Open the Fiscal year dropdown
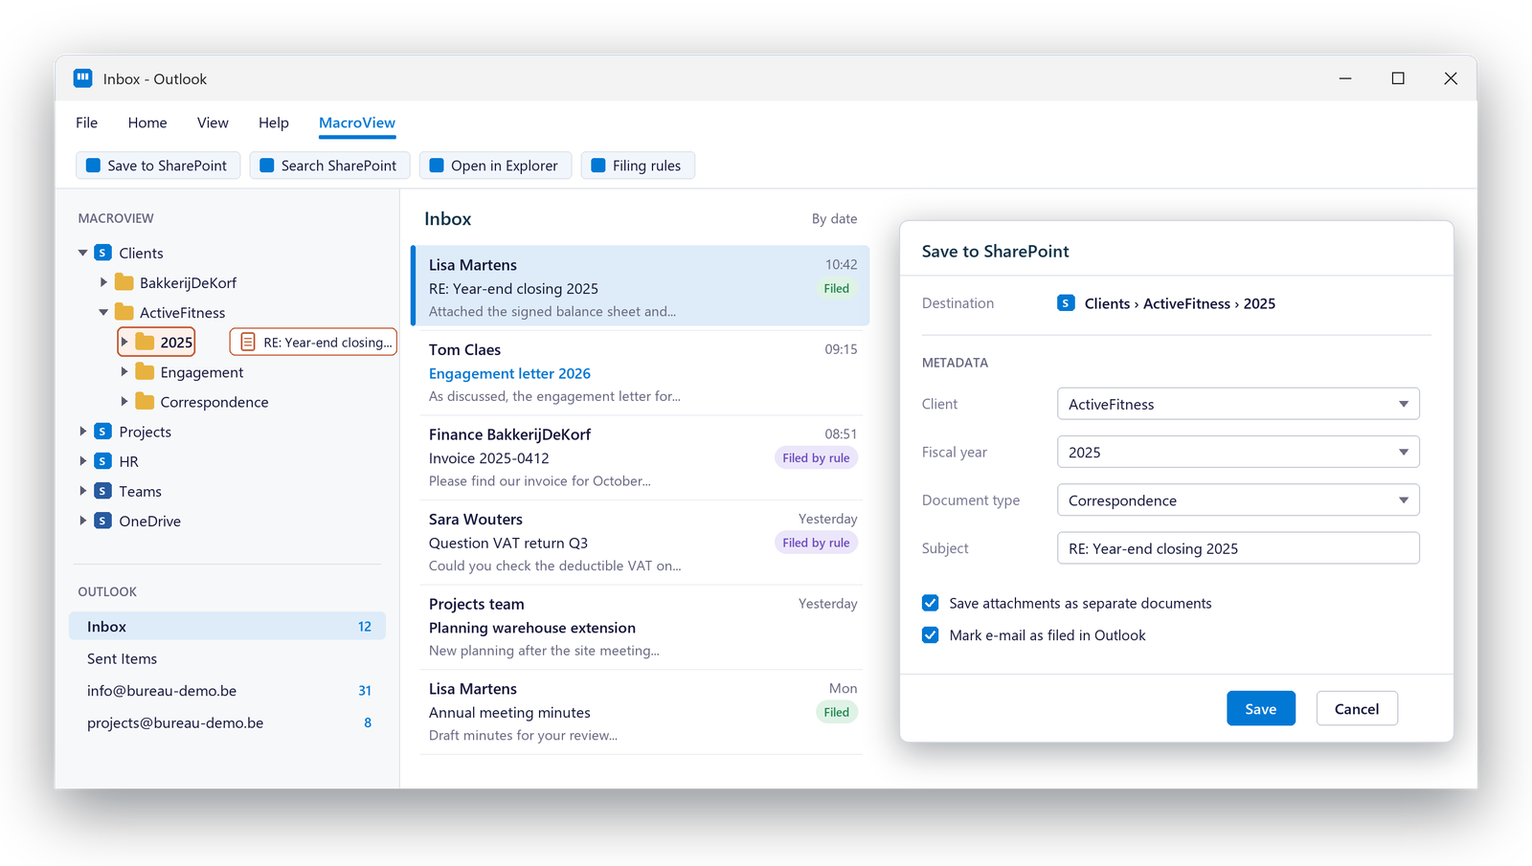The width and height of the screenshot is (1532, 866). pos(1238,452)
